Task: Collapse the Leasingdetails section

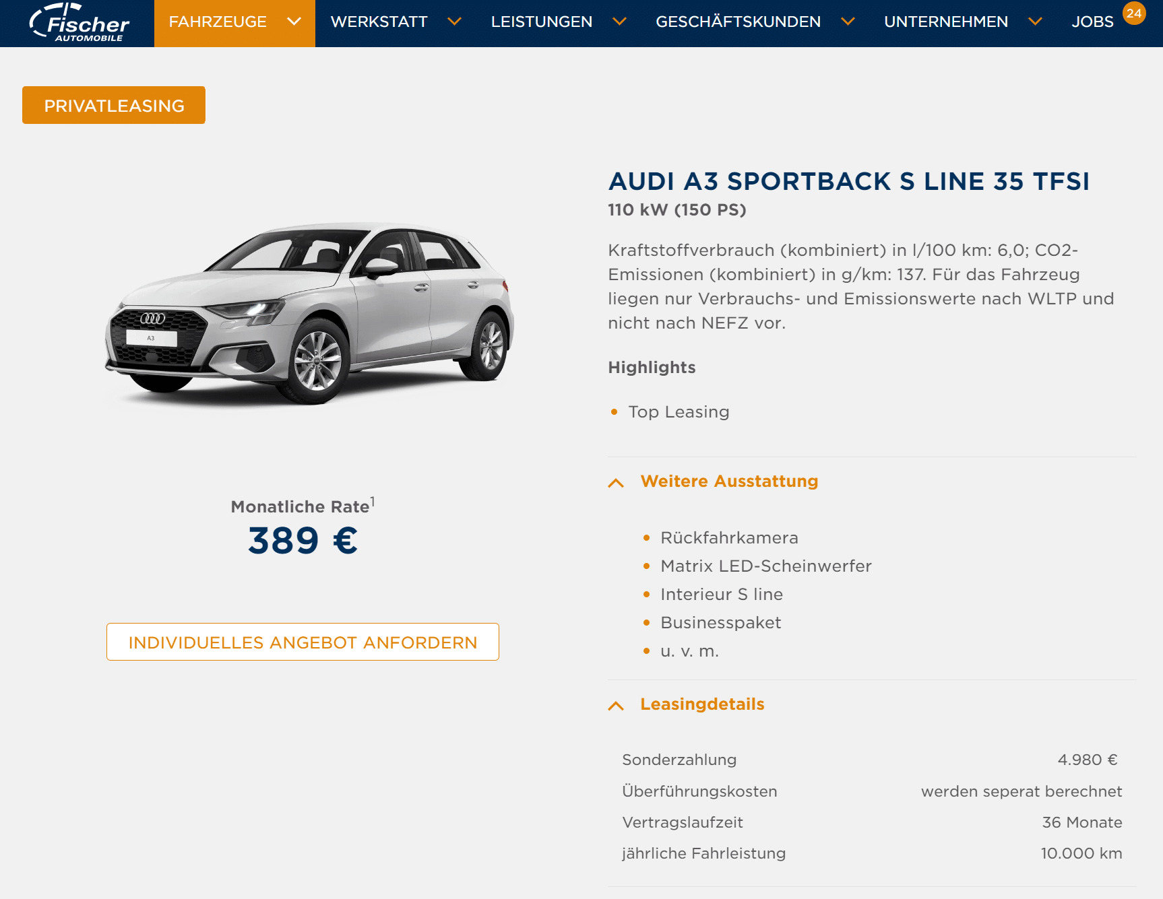Action: click(702, 704)
